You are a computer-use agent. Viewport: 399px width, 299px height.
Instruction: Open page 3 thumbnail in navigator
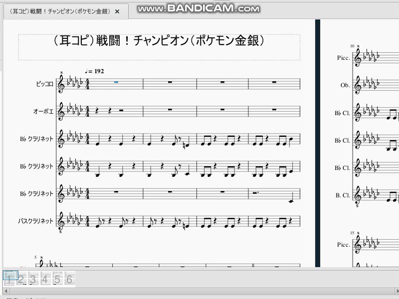coord(33,279)
